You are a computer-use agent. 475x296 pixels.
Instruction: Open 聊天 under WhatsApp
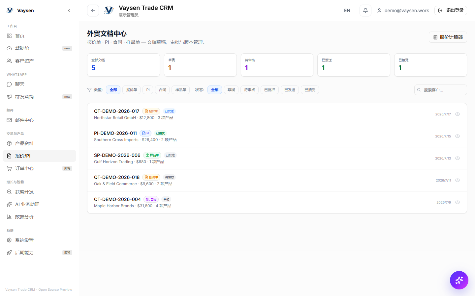[39, 84]
